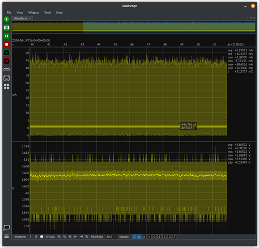Open the View menu
Image resolution: width=259 pixels, height=248 pixels.
(x=20, y=12)
